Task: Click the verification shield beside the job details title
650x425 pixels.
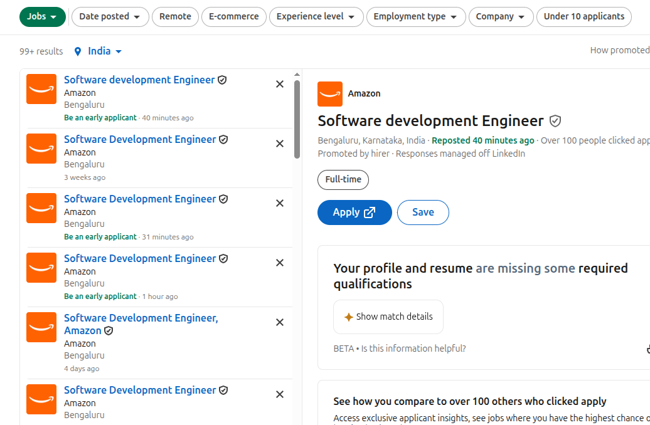Action: pos(555,121)
